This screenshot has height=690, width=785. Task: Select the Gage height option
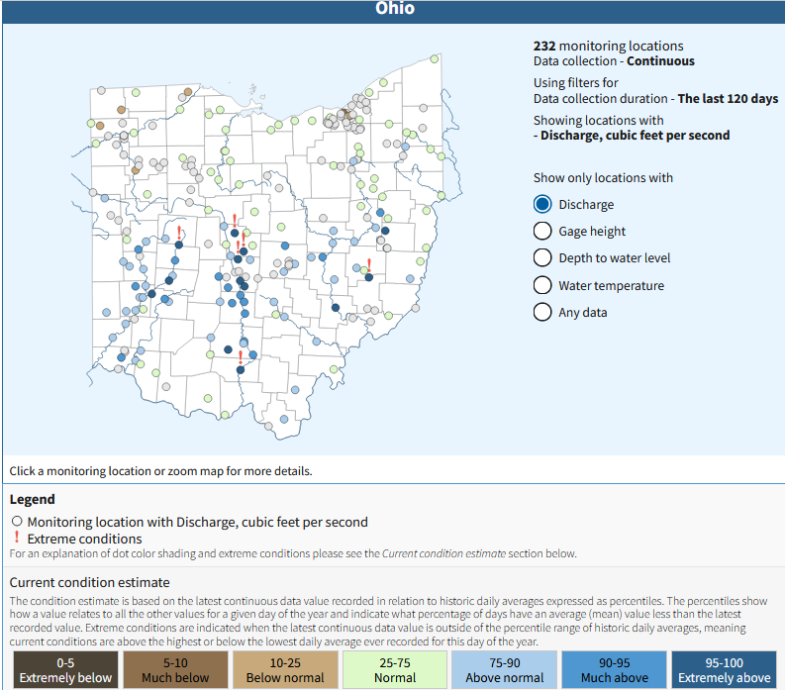(542, 231)
